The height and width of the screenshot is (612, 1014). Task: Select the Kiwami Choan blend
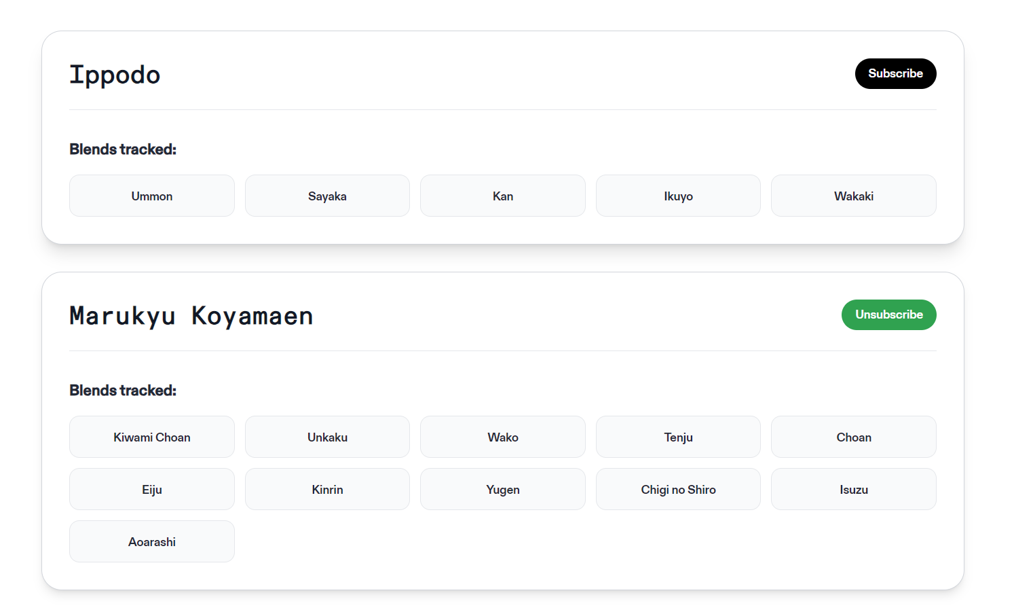pos(152,437)
